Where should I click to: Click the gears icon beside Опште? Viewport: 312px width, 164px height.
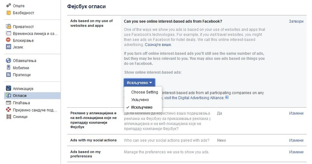tap(8, 6)
